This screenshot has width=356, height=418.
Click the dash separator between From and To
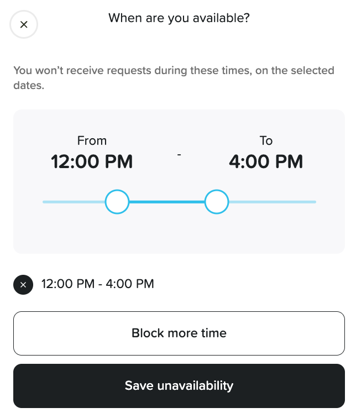pyautogui.click(x=179, y=155)
